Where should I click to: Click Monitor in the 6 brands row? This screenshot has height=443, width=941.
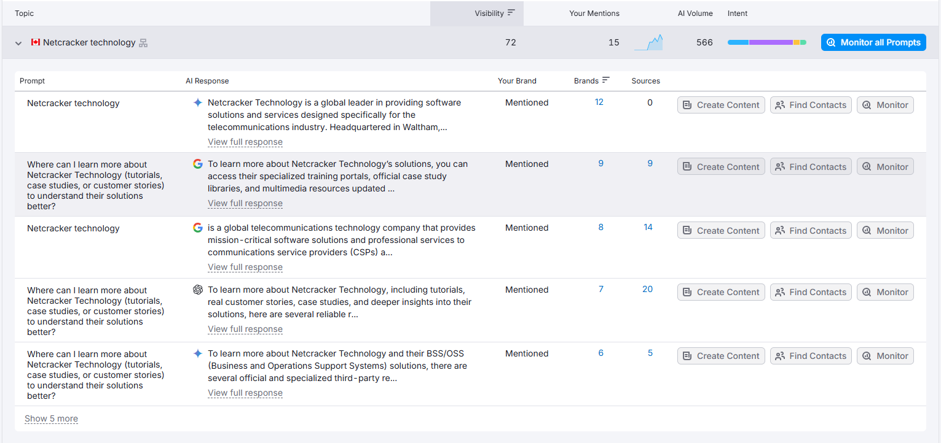click(x=885, y=356)
